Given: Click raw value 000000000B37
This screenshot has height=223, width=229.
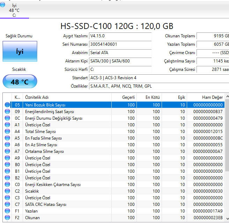Looking at the screenshot, I should 208,112.
